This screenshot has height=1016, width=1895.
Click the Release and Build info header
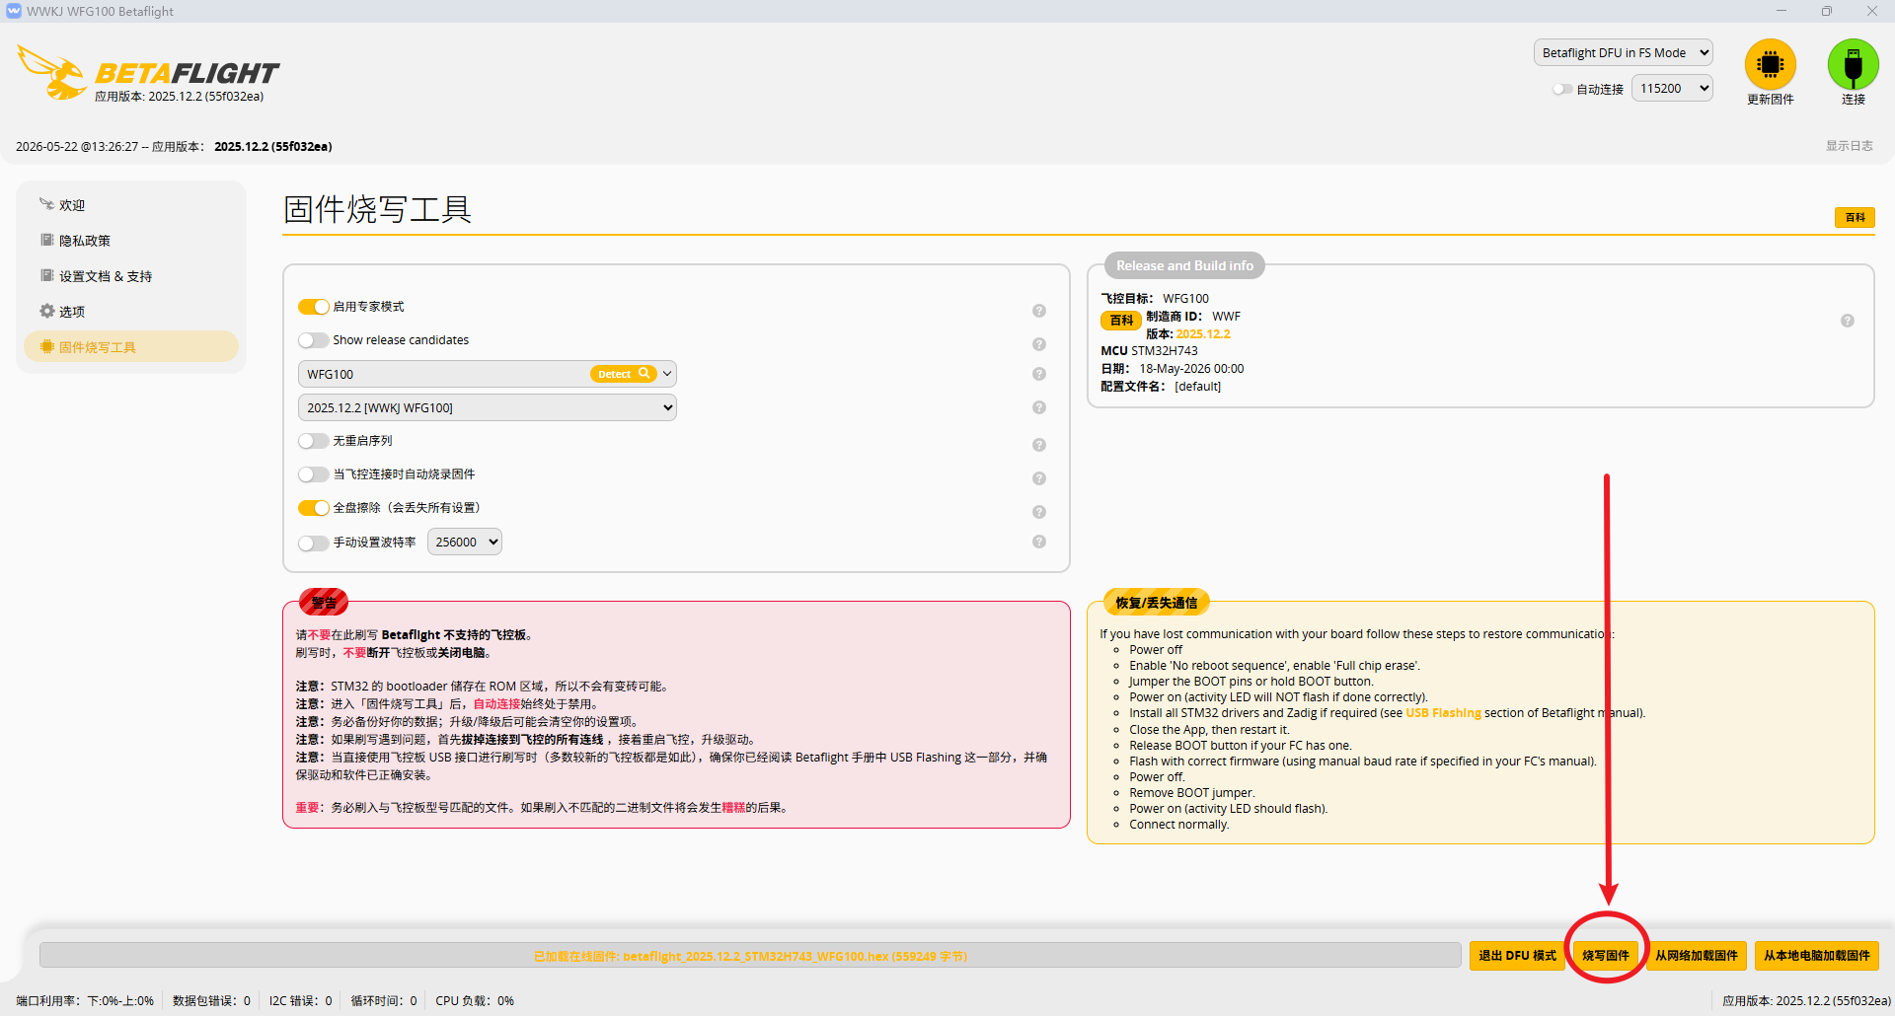click(1184, 266)
